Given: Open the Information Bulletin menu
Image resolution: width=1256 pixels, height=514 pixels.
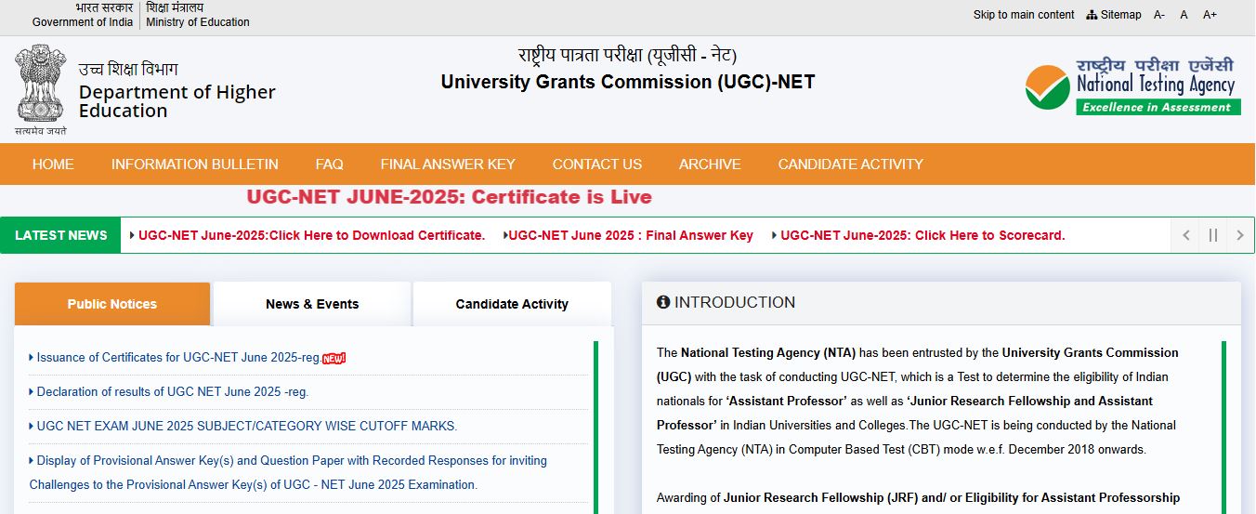Looking at the screenshot, I should [x=194, y=165].
